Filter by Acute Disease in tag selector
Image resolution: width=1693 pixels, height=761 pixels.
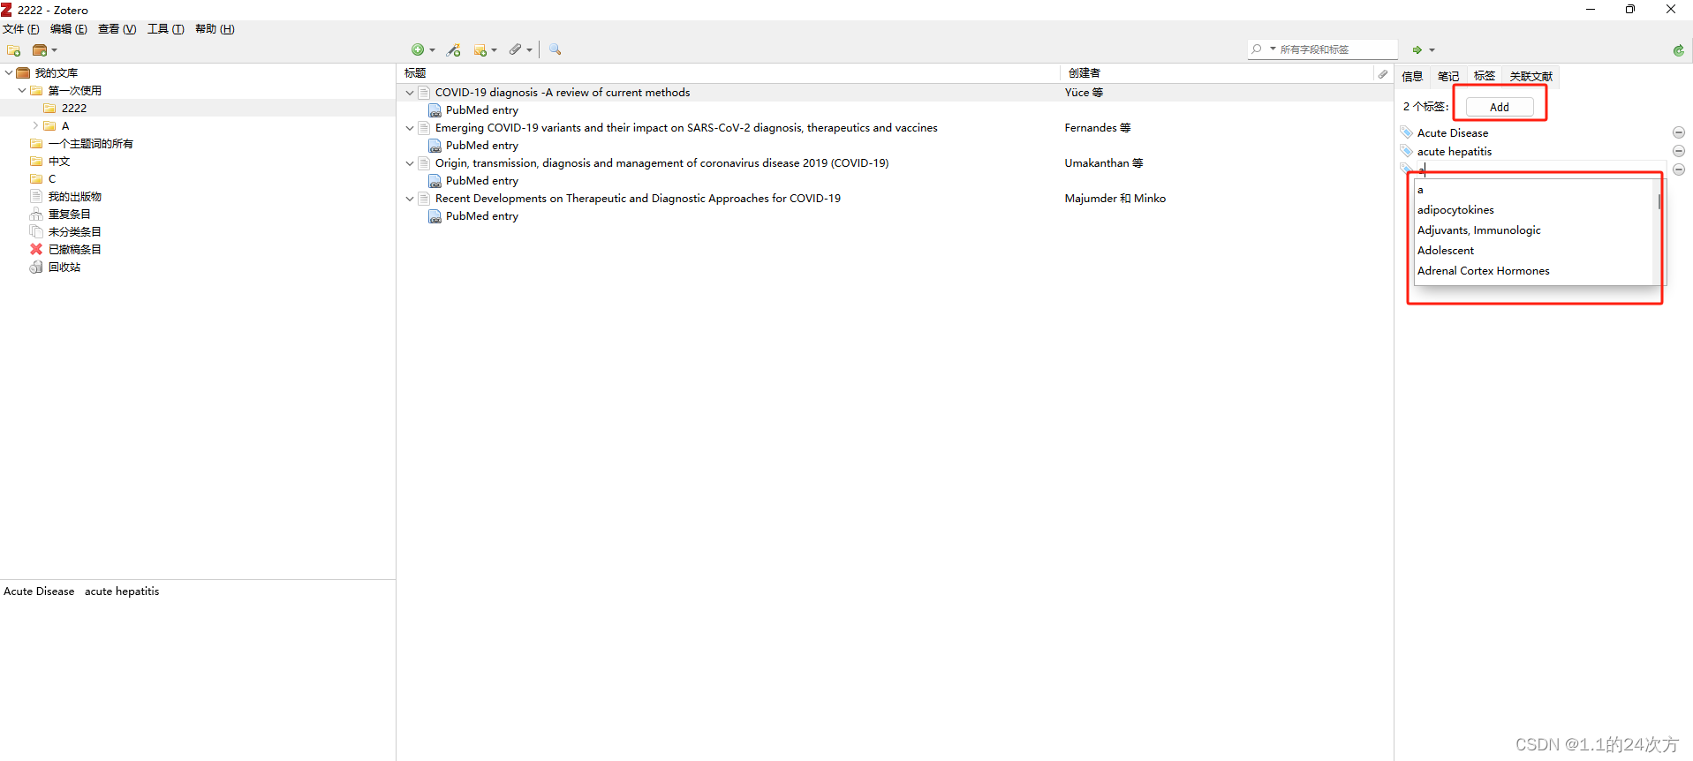pyautogui.click(x=39, y=591)
